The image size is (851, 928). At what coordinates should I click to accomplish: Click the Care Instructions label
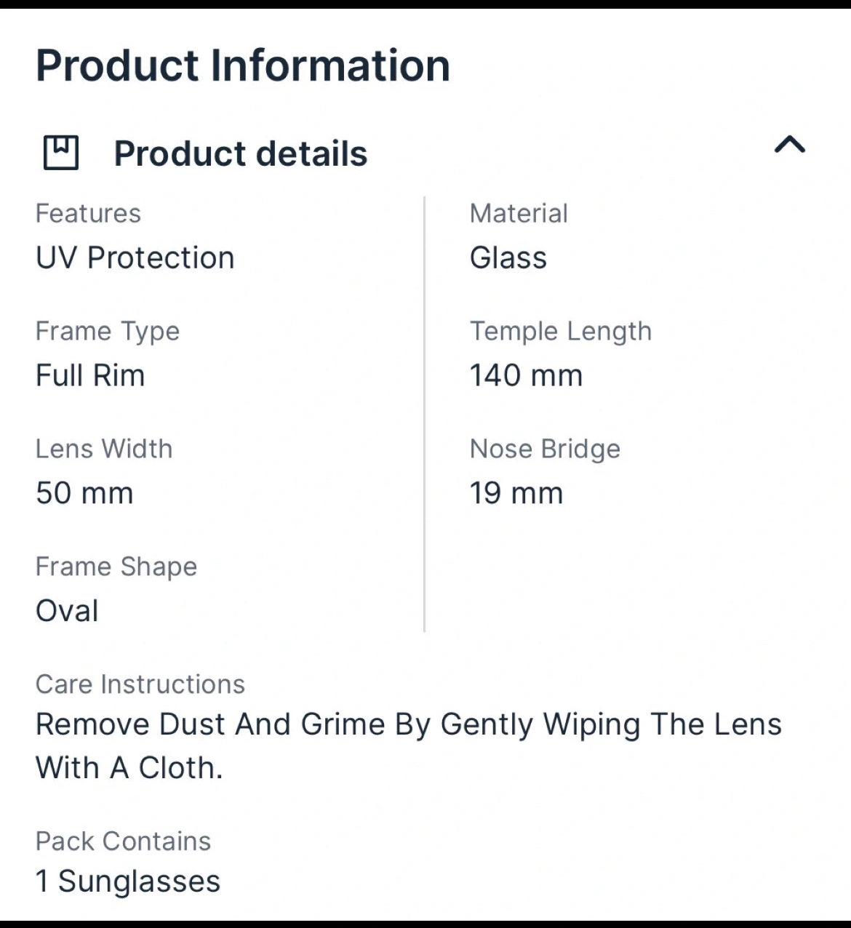pyautogui.click(x=140, y=684)
